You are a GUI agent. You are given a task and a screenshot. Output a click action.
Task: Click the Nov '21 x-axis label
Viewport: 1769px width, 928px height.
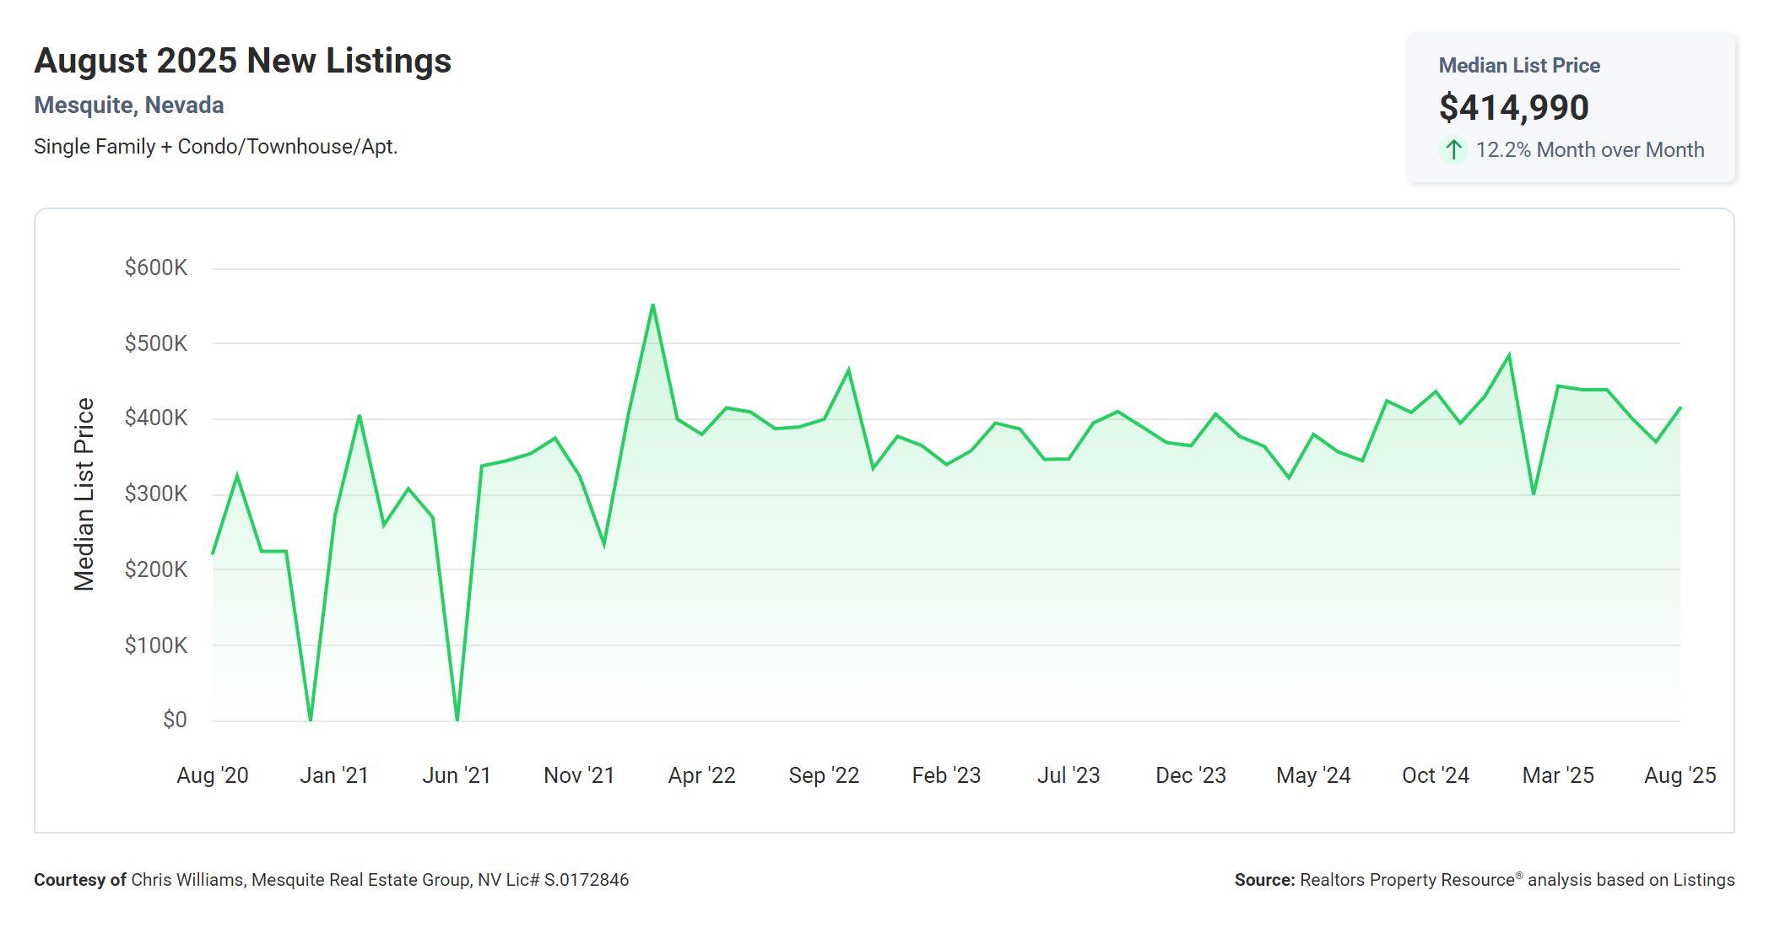point(579,775)
